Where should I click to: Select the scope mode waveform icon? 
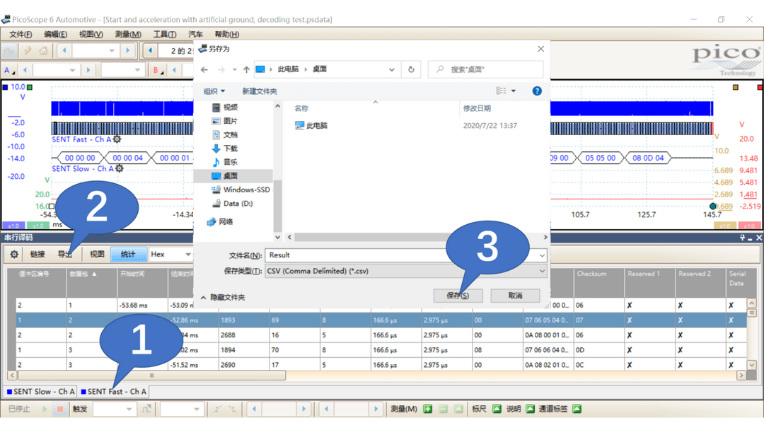(x=8, y=50)
